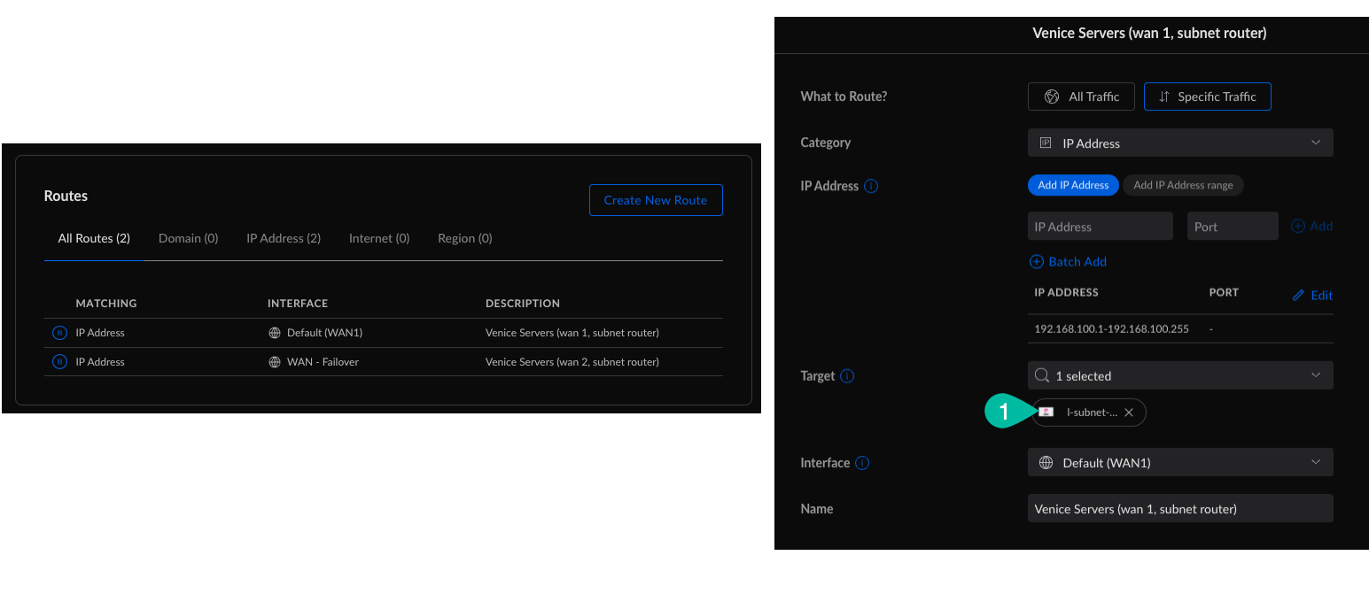Open the Region (0) tab
This screenshot has width=1369, height=594.
pyautogui.click(x=464, y=238)
